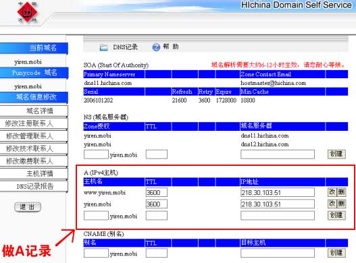
Task: Open 主机详情 sidebar item
Action: pyautogui.click(x=34, y=174)
